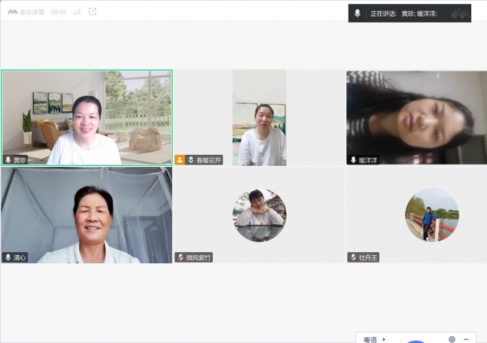Image resolution: width=487 pixels, height=343 pixels.
Task: Click the 00:45 meeting timer
Action: pyautogui.click(x=59, y=12)
